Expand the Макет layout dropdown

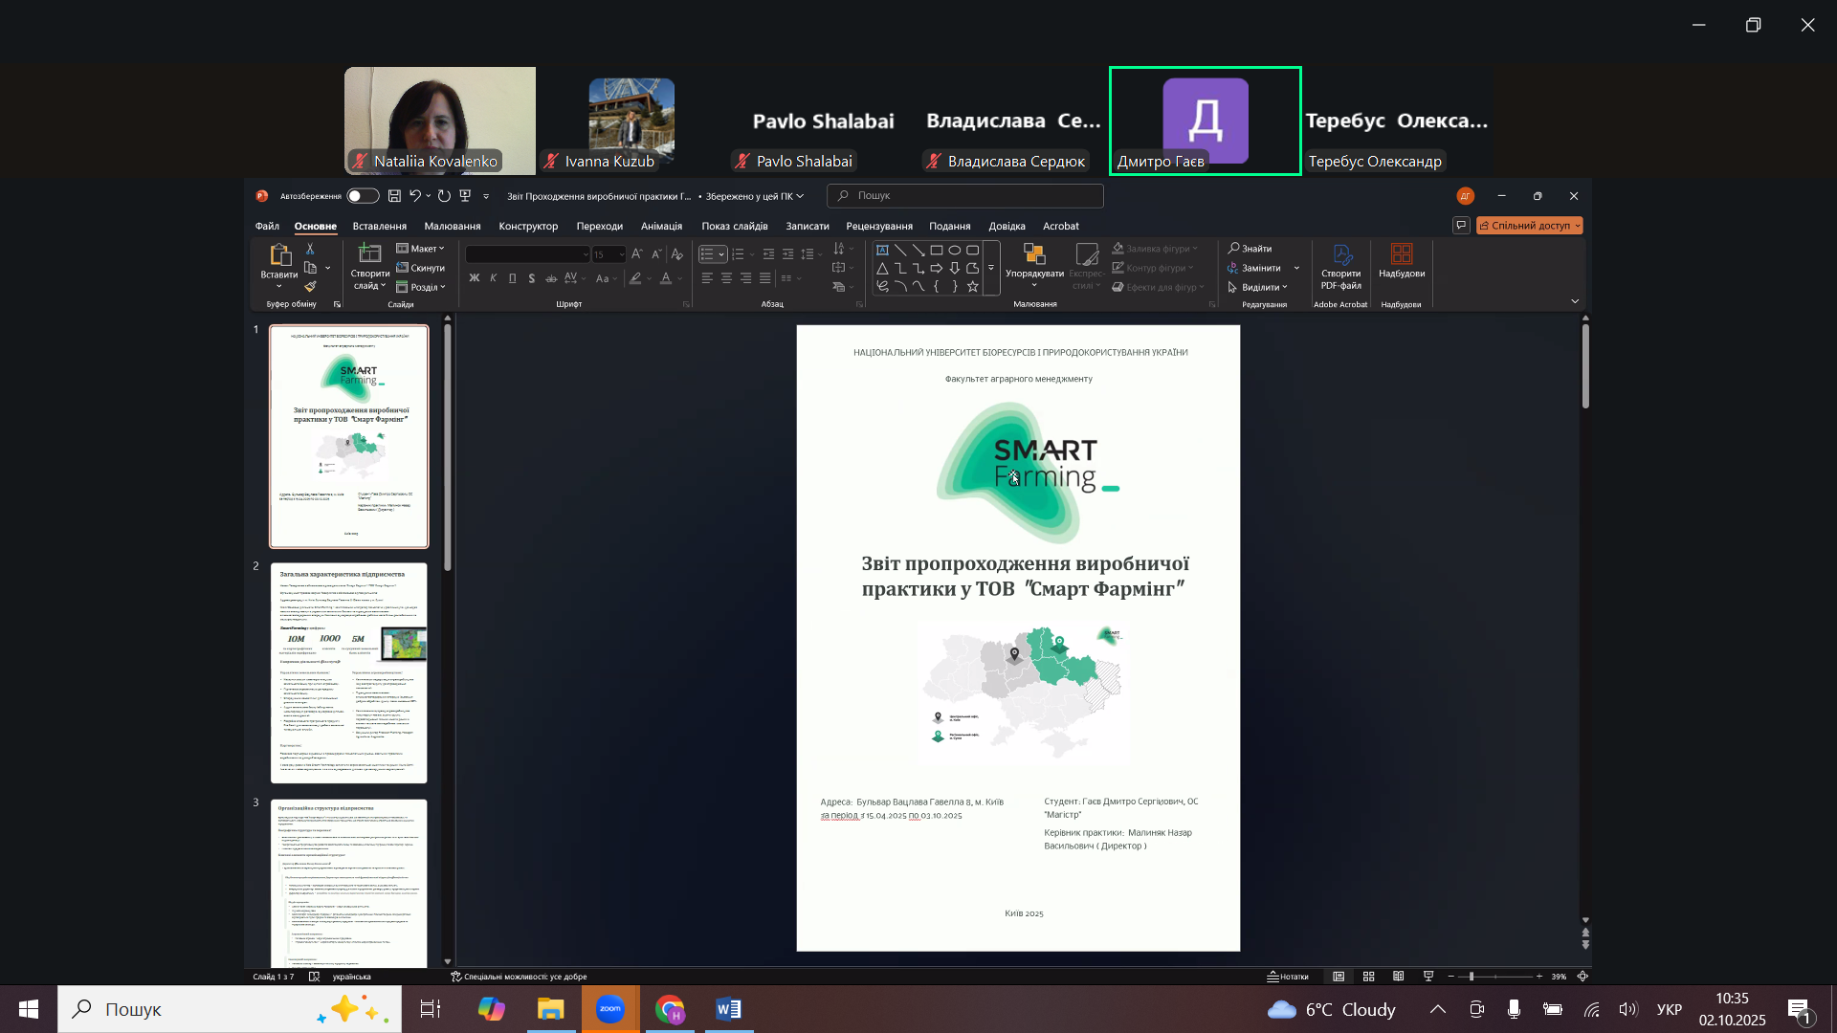click(x=422, y=249)
